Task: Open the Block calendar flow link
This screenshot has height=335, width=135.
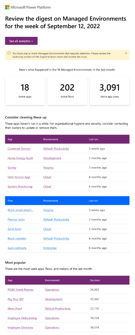Action: point(17,238)
